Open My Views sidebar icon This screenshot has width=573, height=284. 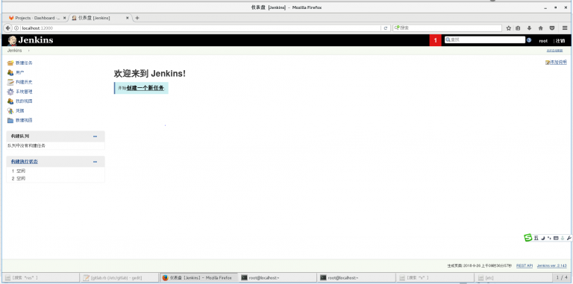[10, 101]
